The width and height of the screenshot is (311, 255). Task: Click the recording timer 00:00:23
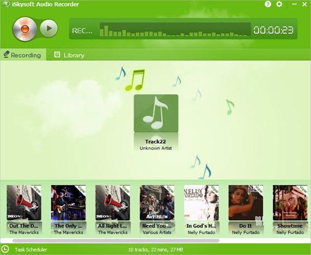[x=274, y=30]
